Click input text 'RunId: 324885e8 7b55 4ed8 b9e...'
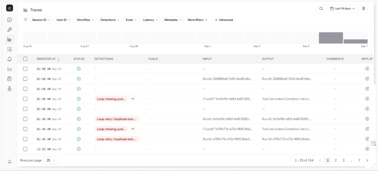378x171 pixels. [227, 79]
